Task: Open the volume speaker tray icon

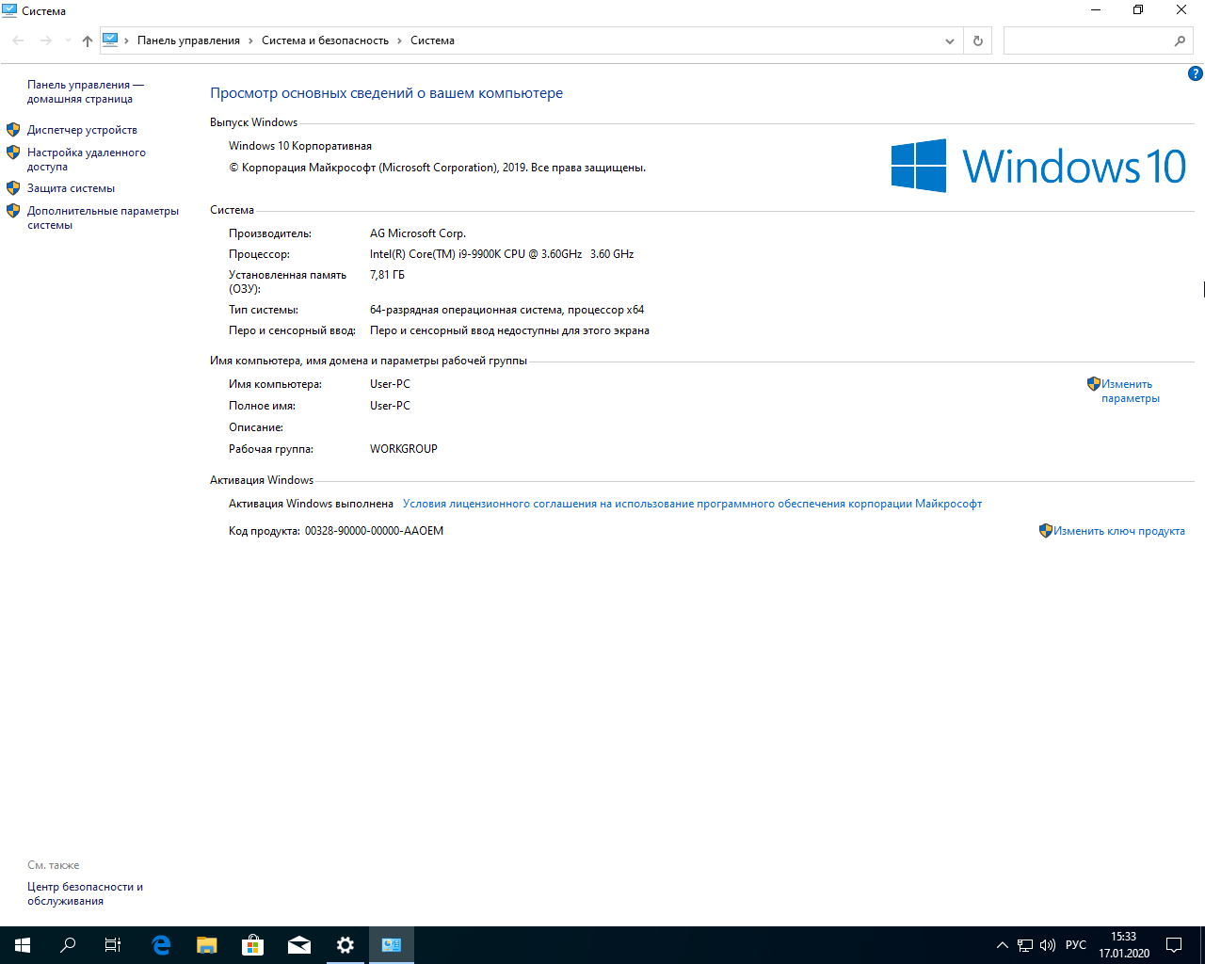Action: click(1048, 945)
